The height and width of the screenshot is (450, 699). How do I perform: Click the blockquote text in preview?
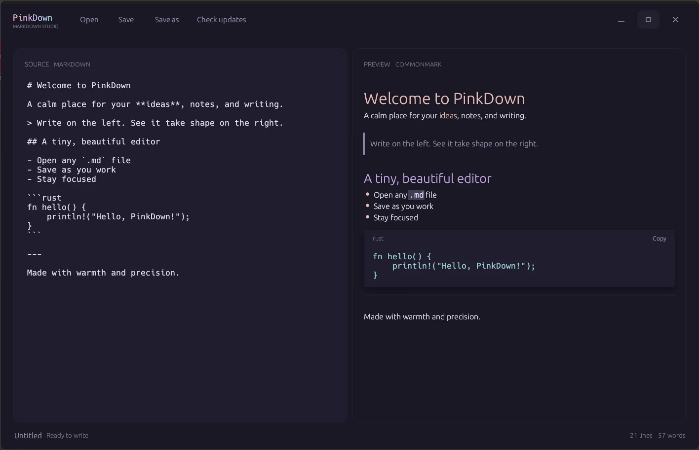click(x=454, y=144)
